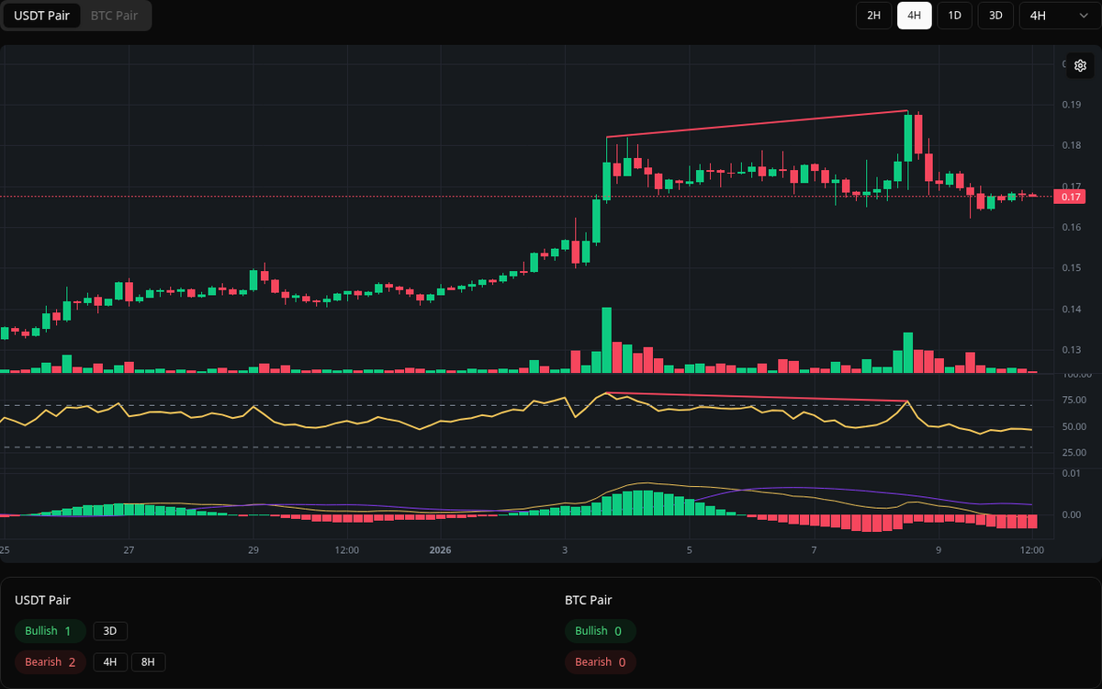The image size is (1102, 689).
Task: Click the Bearish 2 signal badge
Action: point(51,661)
